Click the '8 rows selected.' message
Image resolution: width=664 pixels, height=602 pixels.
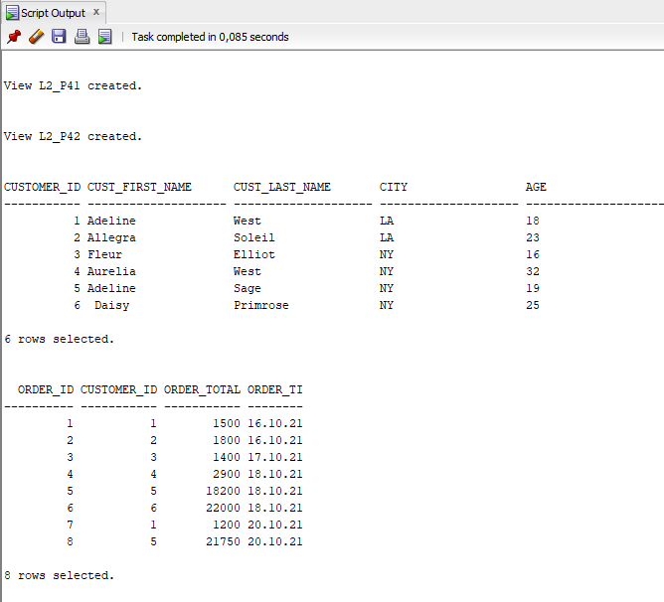coord(60,576)
